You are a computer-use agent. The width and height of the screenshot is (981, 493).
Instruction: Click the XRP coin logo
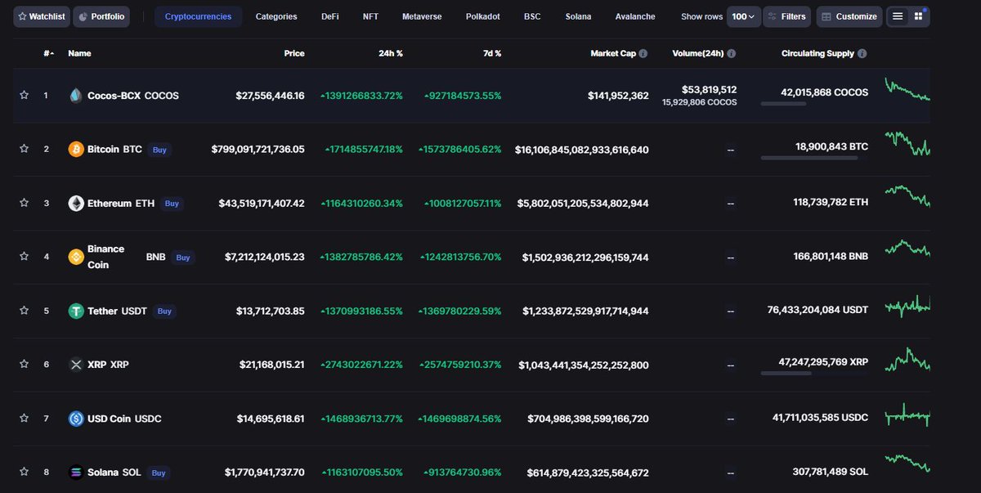click(x=76, y=364)
